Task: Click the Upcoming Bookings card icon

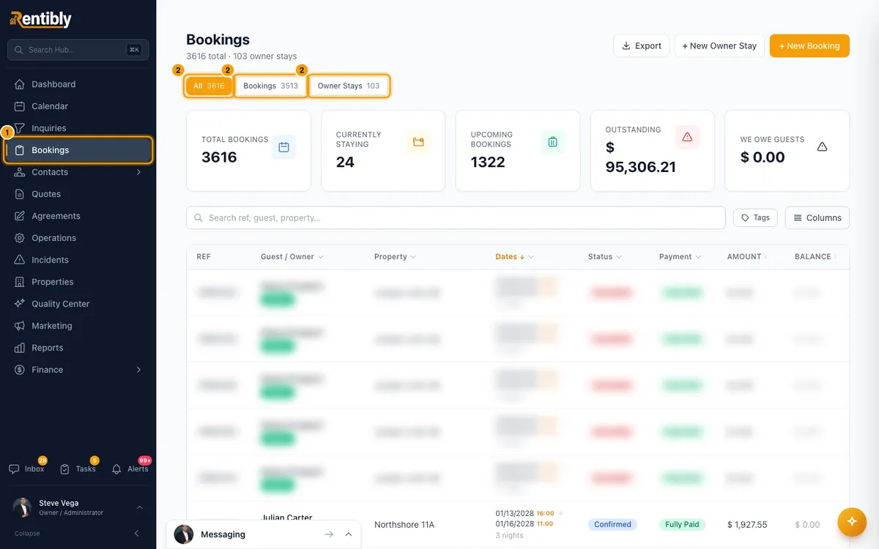Action: (x=553, y=142)
